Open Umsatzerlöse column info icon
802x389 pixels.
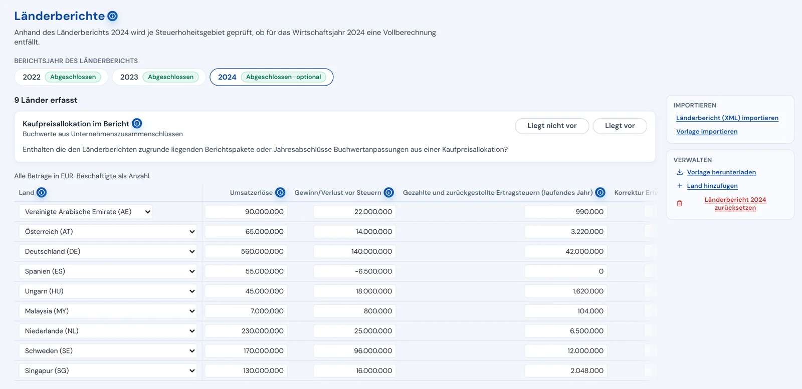(x=280, y=192)
